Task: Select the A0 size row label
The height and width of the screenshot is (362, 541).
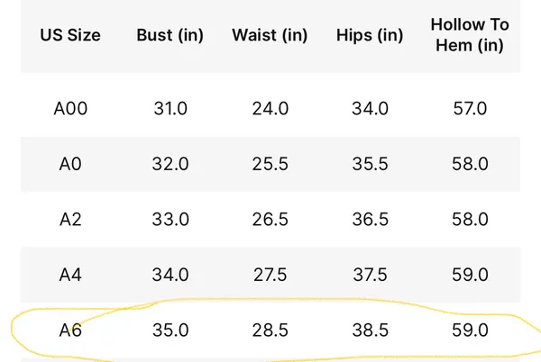Action: [70, 164]
